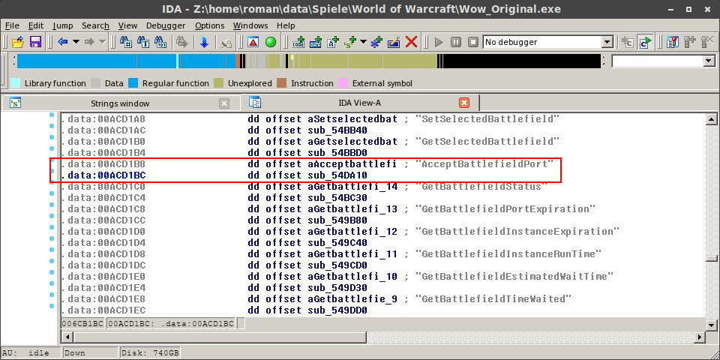Open the Help menu
Image resolution: width=720 pixels, height=360 pixels.
[x=286, y=25]
